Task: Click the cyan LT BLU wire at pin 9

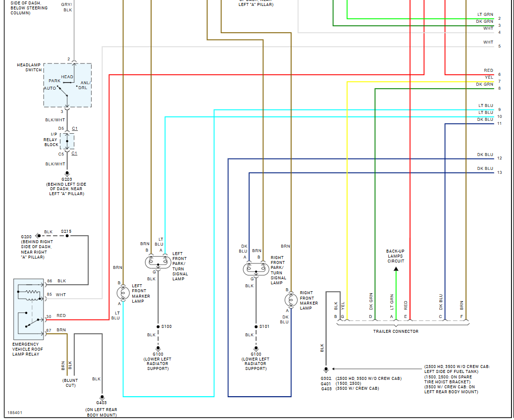Action: click(354, 110)
